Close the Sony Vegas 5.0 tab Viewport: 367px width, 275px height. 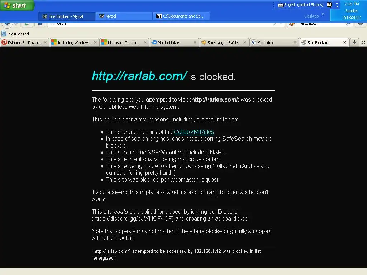tap(245, 42)
